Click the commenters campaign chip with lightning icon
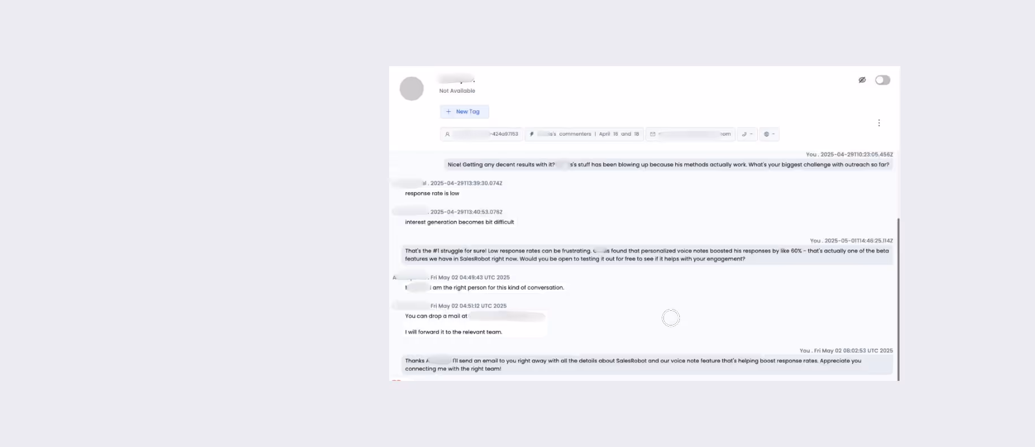The height and width of the screenshot is (447, 1035). tap(584, 134)
